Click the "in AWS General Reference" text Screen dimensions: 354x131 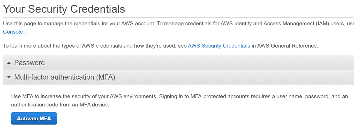coord(284,46)
